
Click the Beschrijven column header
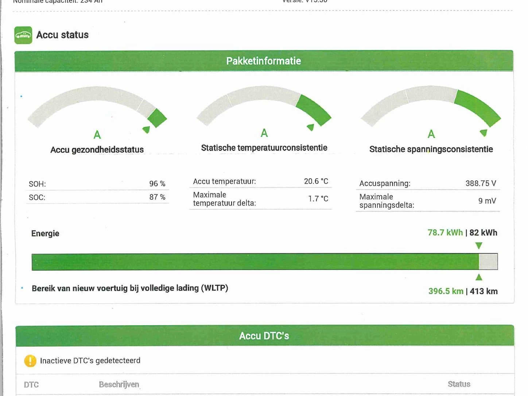click(x=119, y=384)
